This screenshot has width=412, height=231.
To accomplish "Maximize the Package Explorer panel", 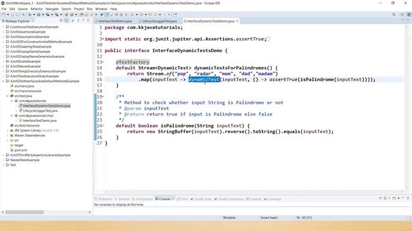I will pos(89,21).
